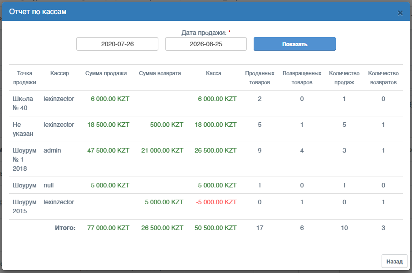412x273 pixels.
Task: Click the Касса column header
Action: [214, 73]
